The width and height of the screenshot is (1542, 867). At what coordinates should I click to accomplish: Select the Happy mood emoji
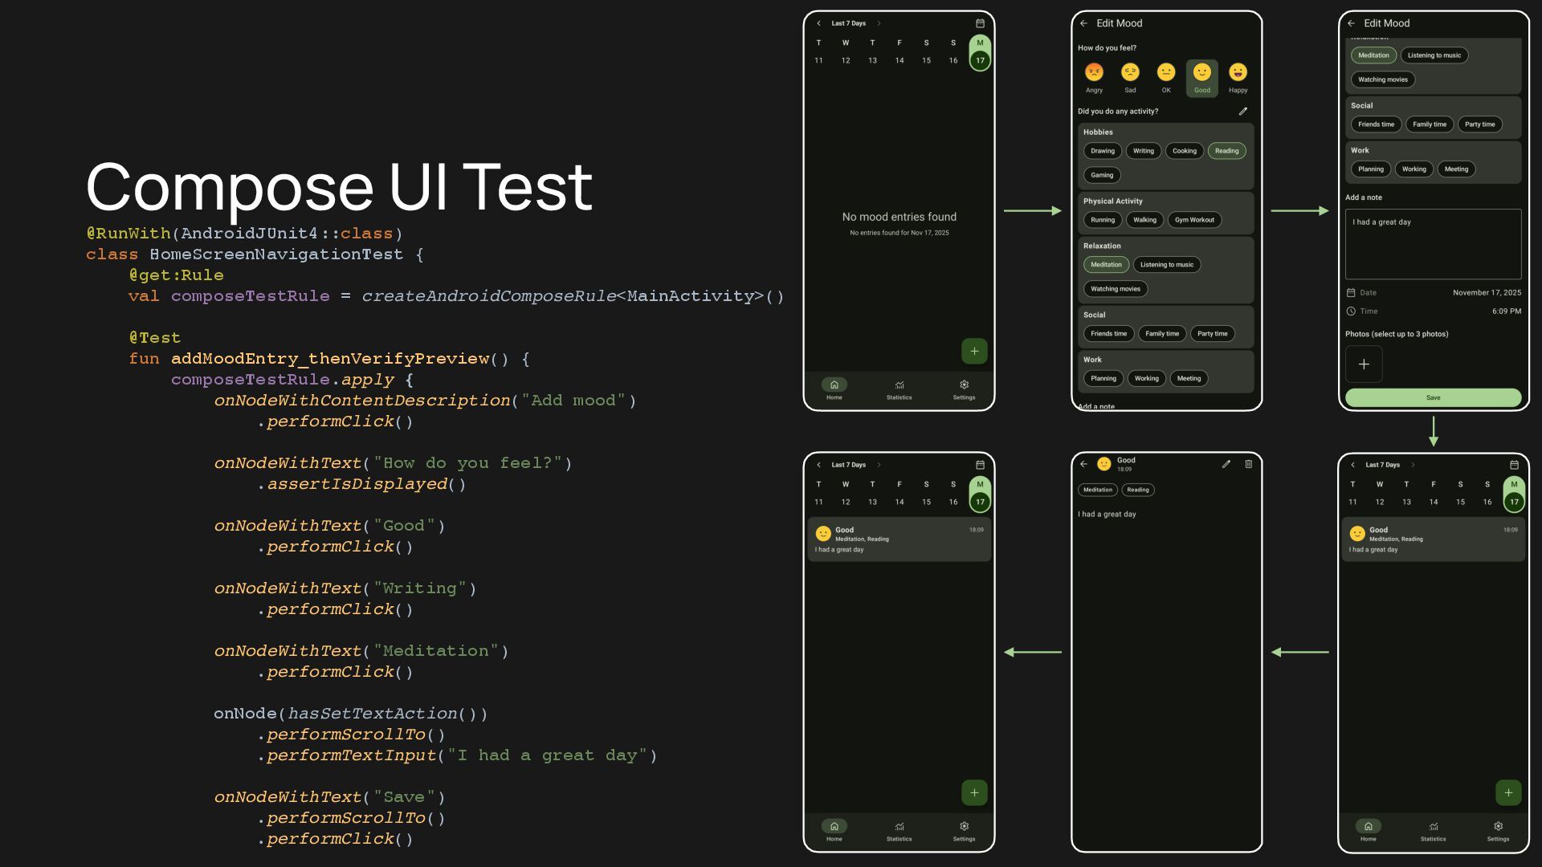pyautogui.click(x=1238, y=73)
